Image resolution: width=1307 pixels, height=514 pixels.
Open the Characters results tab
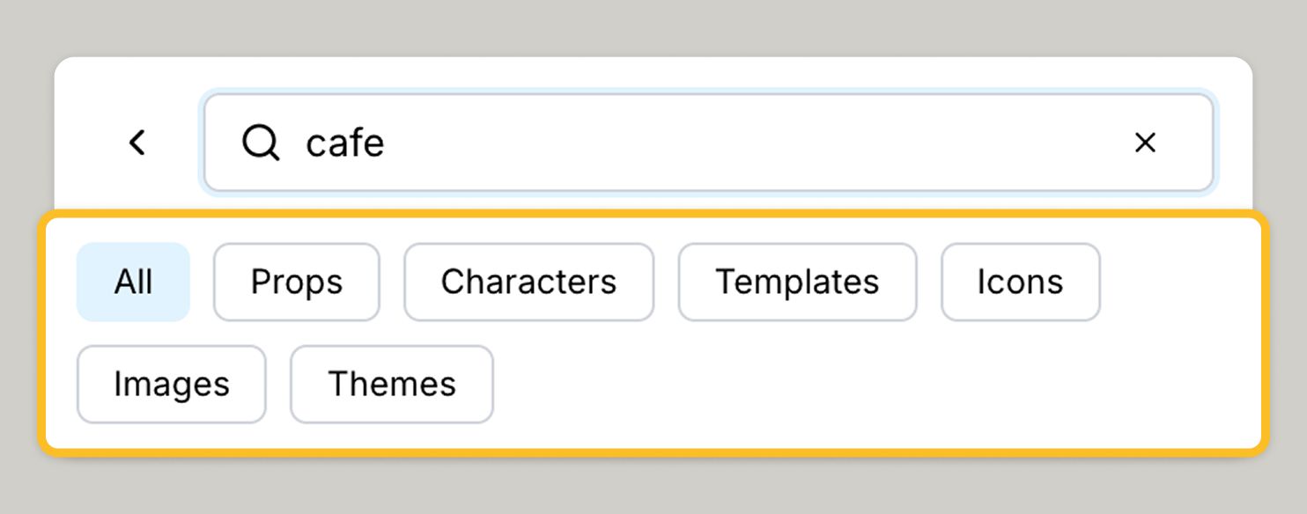[x=528, y=282]
